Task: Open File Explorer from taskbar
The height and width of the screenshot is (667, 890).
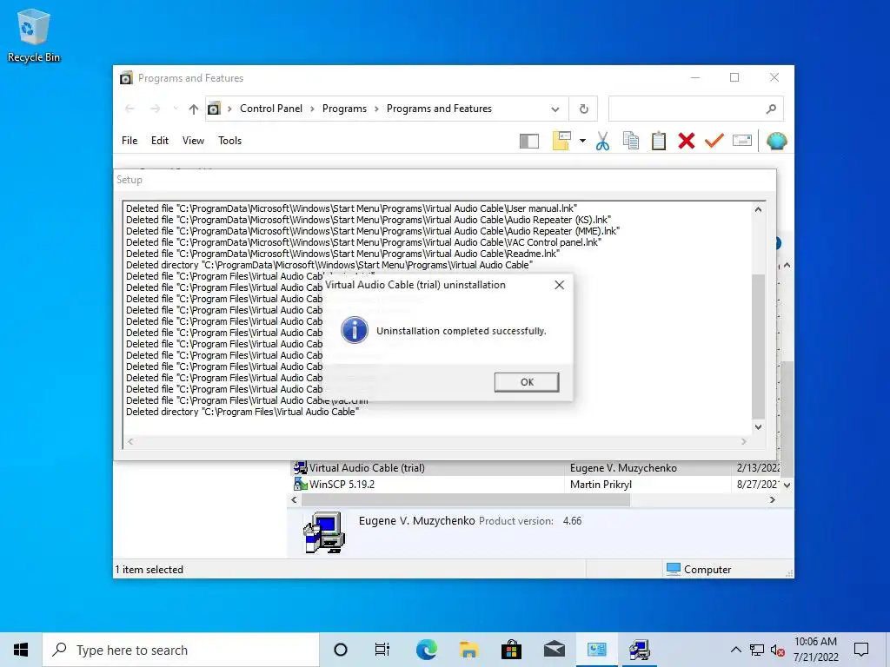Action: click(x=468, y=650)
